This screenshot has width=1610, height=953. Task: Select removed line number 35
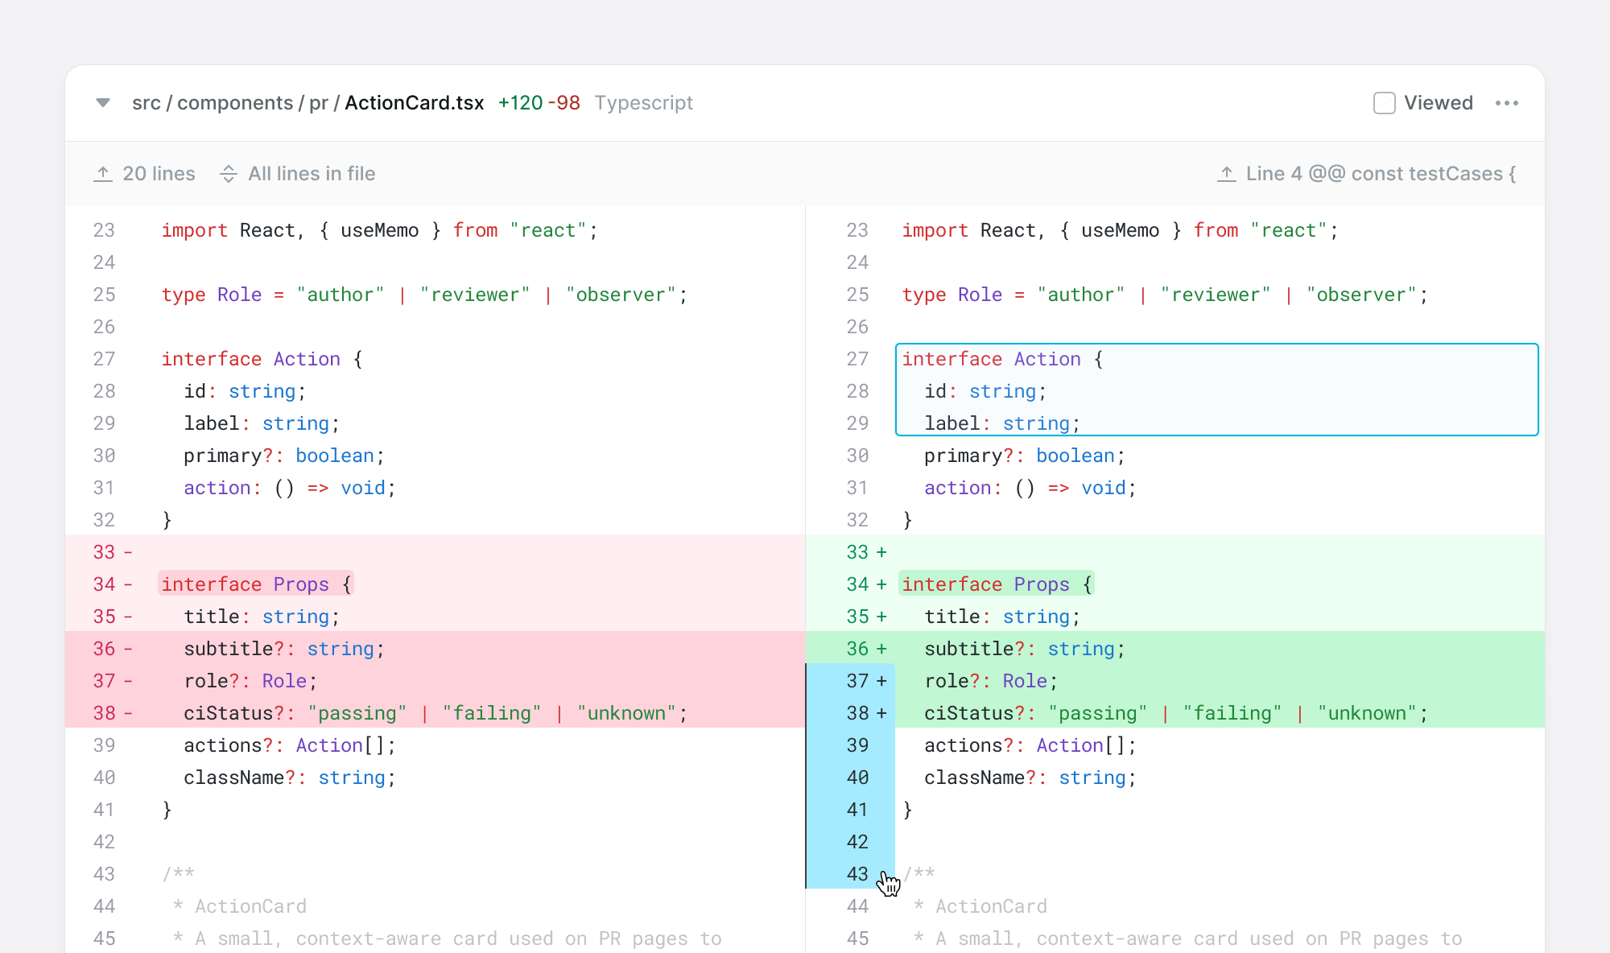pos(104,617)
